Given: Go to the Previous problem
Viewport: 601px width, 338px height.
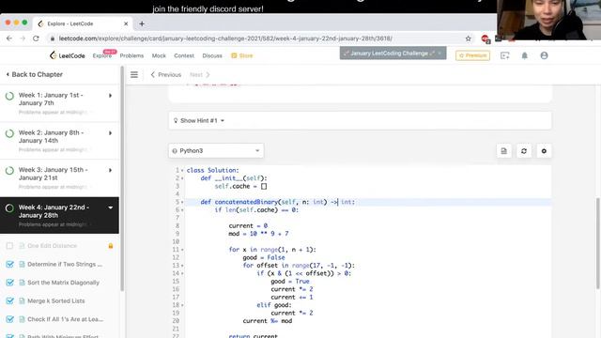Looking at the screenshot, I should point(166,75).
